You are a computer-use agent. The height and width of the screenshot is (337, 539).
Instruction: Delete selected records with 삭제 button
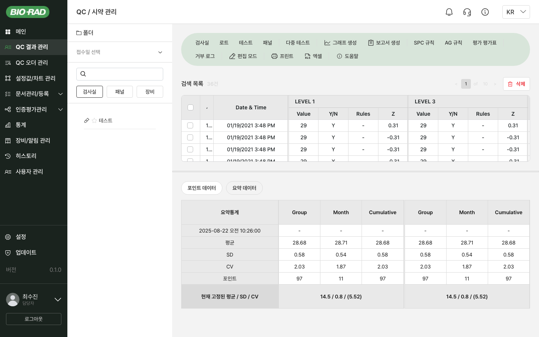[x=517, y=84]
